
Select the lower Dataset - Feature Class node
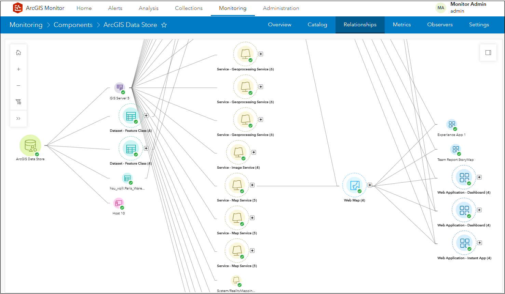(131, 149)
